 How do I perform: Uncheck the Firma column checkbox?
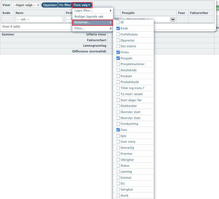point(118,52)
